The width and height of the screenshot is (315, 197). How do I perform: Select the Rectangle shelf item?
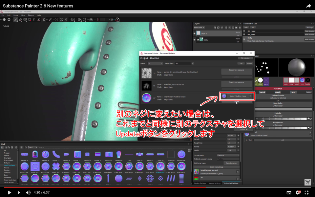(171, 156)
